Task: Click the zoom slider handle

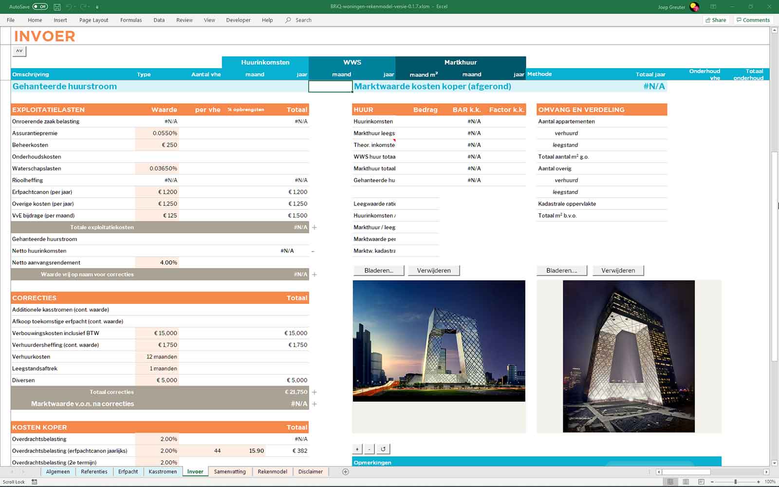Action: click(x=735, y=482)
